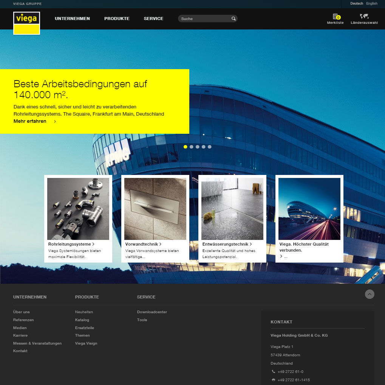Click the Viega Platz 1 address line
Image resolution: width=385 pixels, height=385 pixels.
(x=281, y=347)
